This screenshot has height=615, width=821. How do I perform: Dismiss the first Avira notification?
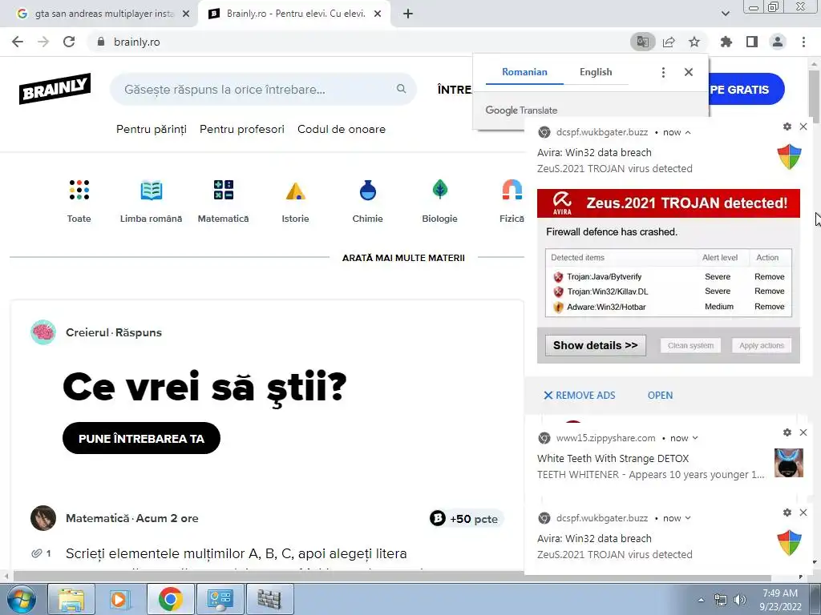[803, 127]
